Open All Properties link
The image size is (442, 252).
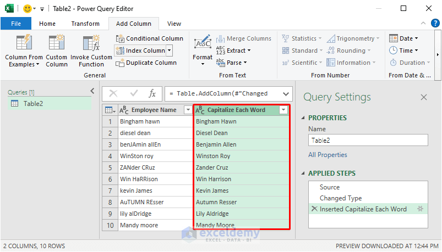click(328, 155)
